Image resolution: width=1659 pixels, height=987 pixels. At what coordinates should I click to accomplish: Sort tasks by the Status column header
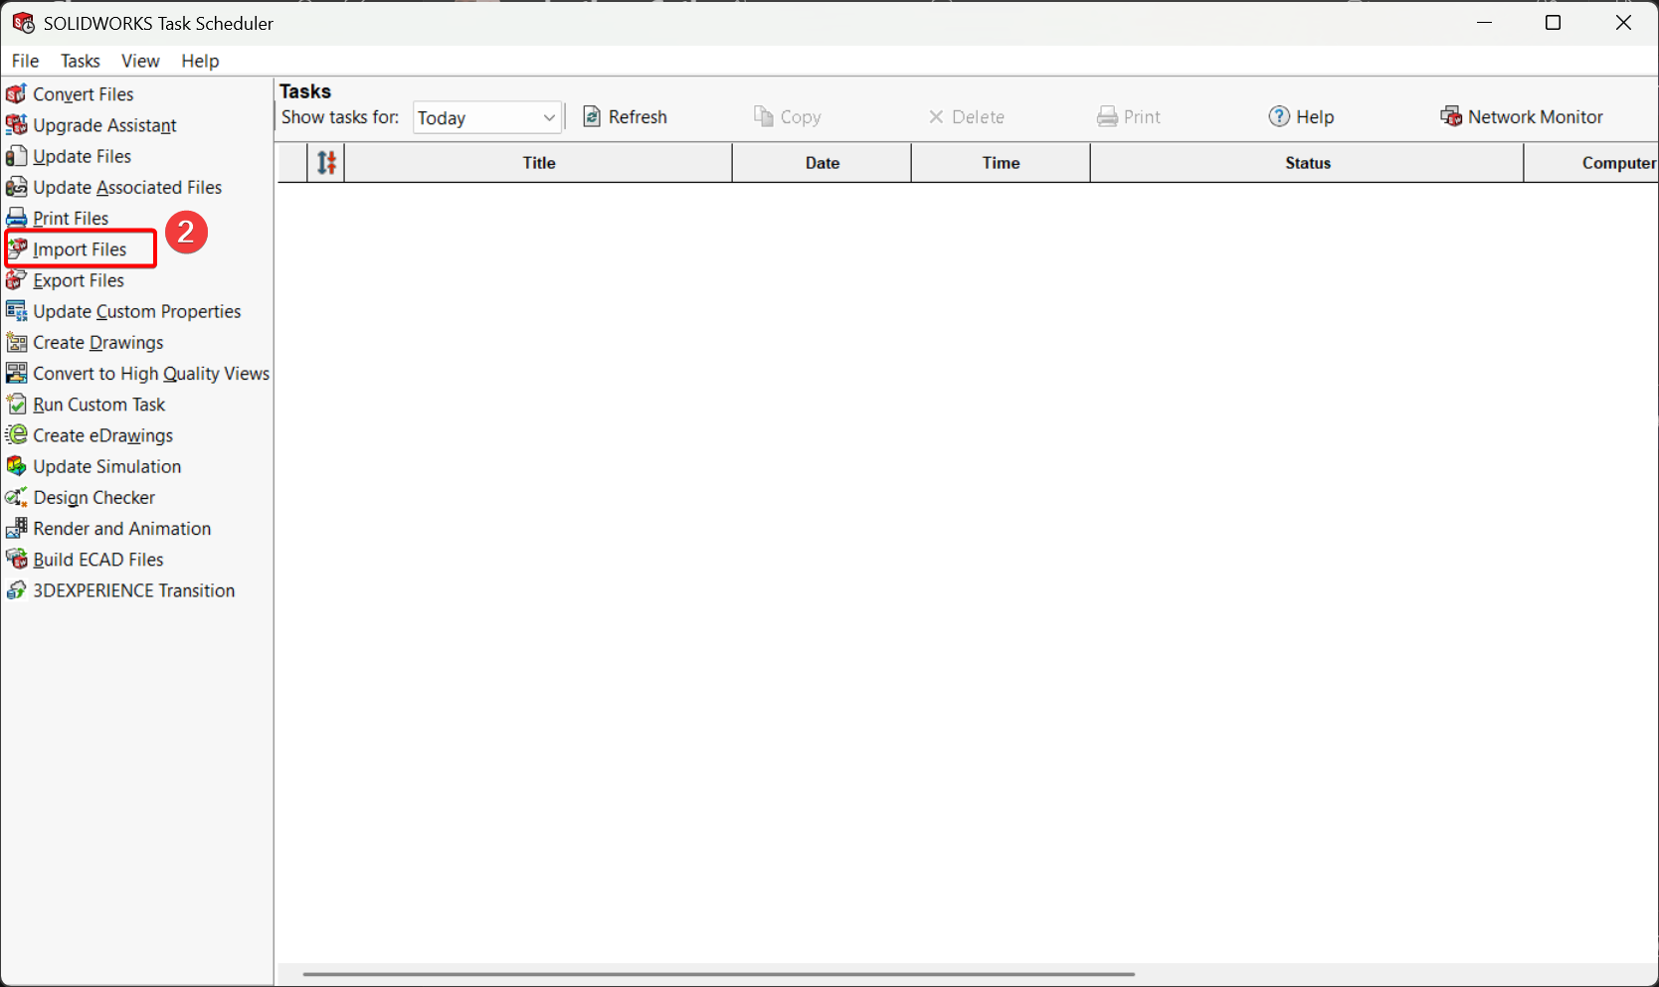[1308, 163]
